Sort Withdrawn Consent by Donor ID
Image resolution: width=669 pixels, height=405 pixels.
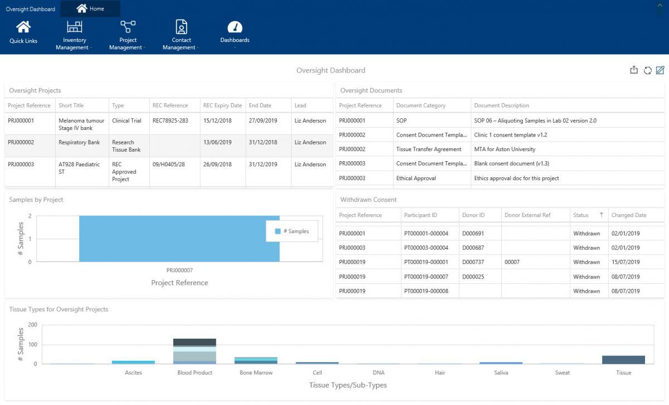(480, 215)
